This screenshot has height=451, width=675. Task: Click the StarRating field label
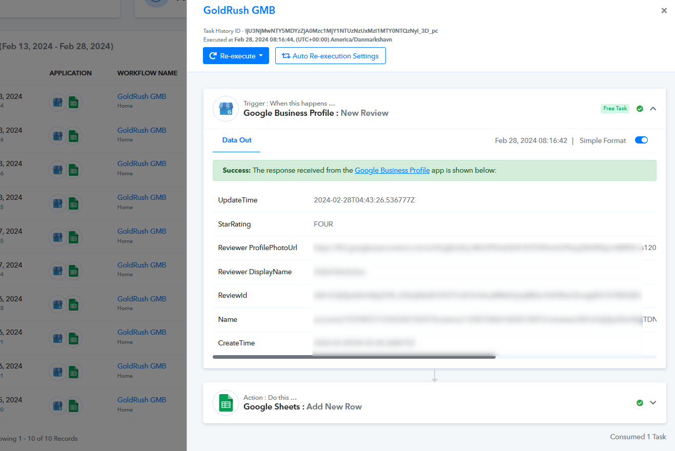[x=235, y=224]
